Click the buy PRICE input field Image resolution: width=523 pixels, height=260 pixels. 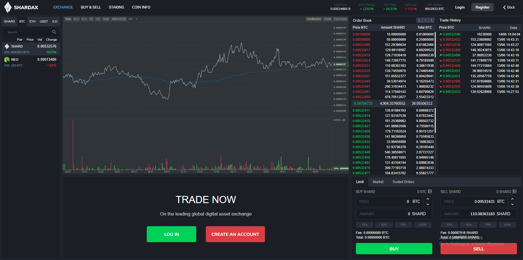pos(390,201)
